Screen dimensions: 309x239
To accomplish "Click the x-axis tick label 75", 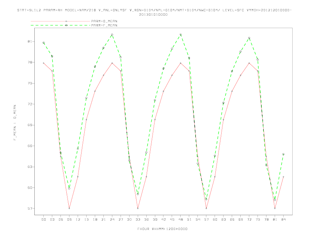I will (x=258, y=219).
